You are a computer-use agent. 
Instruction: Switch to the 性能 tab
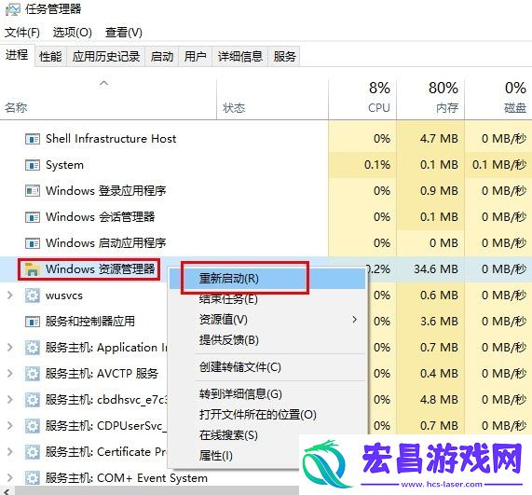[50, 56]
